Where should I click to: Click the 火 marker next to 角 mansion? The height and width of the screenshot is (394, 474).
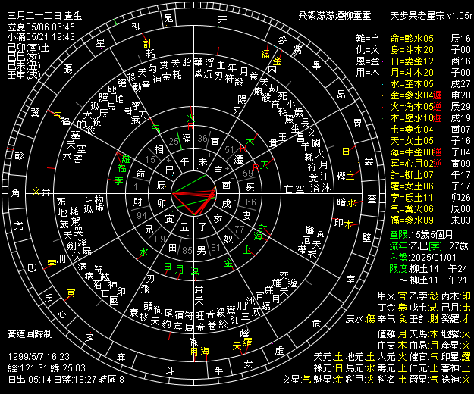[35, 192]
